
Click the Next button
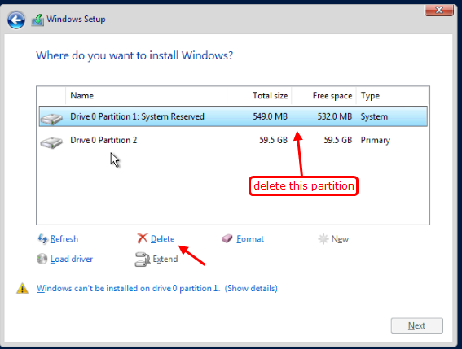pyautogui.click(x=416, y=325)
